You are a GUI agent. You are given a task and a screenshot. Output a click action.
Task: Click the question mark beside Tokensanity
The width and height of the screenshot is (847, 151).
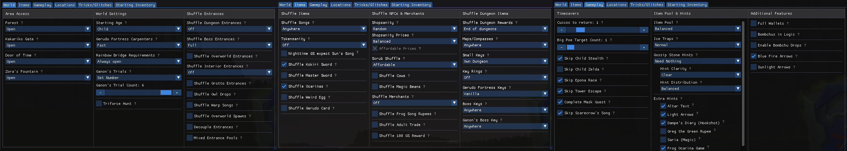click(x=309, y=39)
